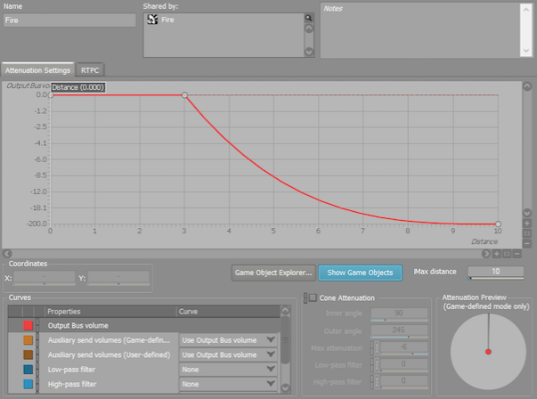Screen dimensions: 537x399
Task: Click the red Output Bus volume swatch
Action: click(28, 325)
